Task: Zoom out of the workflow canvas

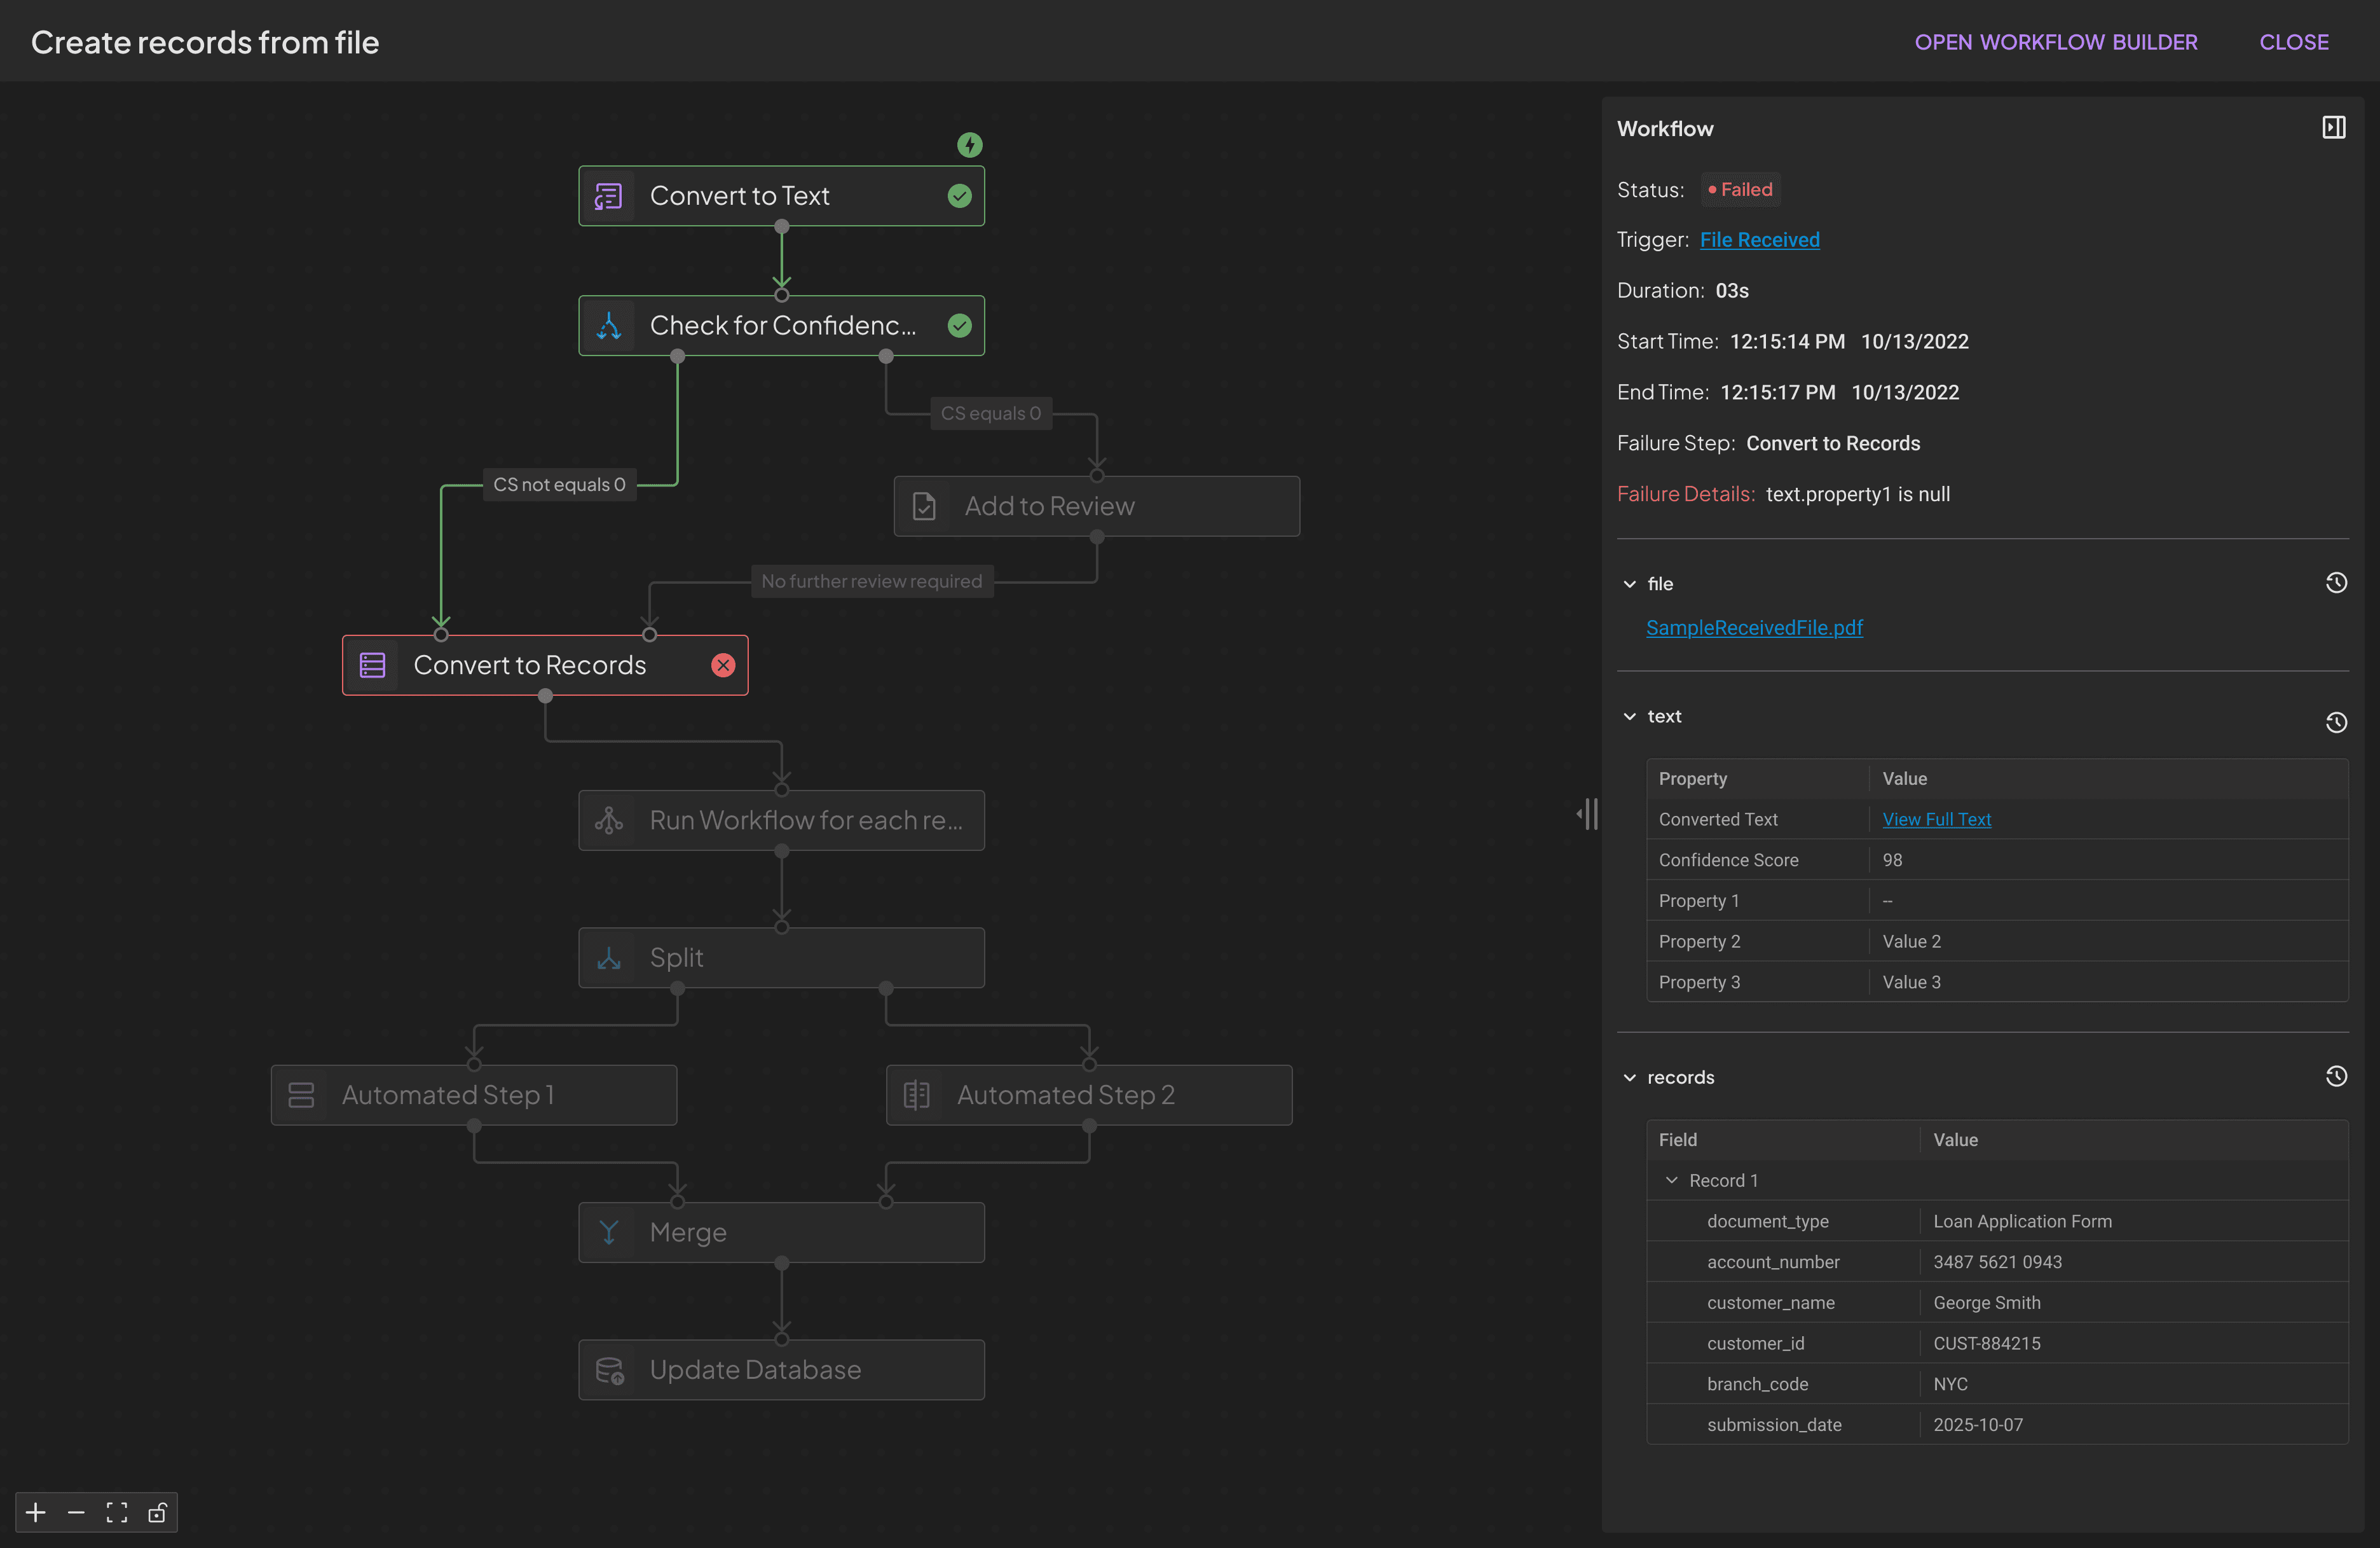Action: click(x=75, y=1512)
